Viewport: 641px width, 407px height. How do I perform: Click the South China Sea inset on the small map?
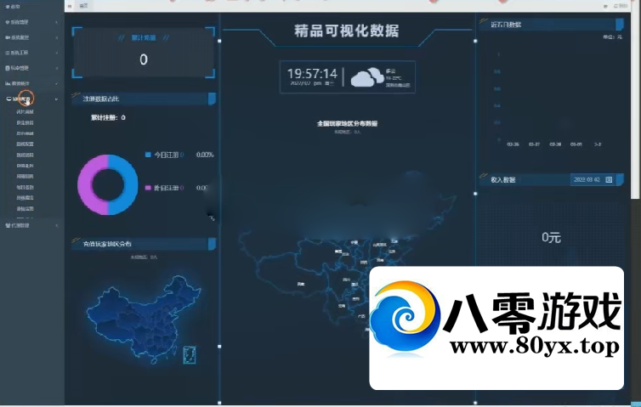click(x=190, y=354)
